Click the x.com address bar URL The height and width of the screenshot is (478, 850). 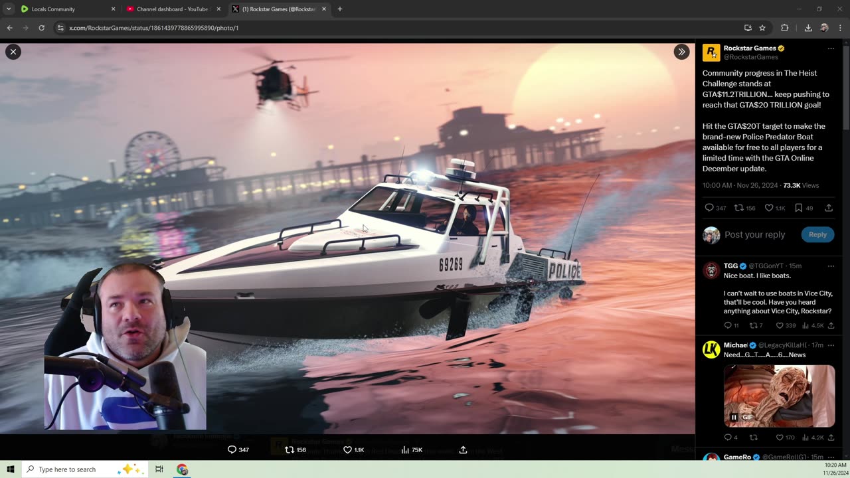click(x=154, y=28)
